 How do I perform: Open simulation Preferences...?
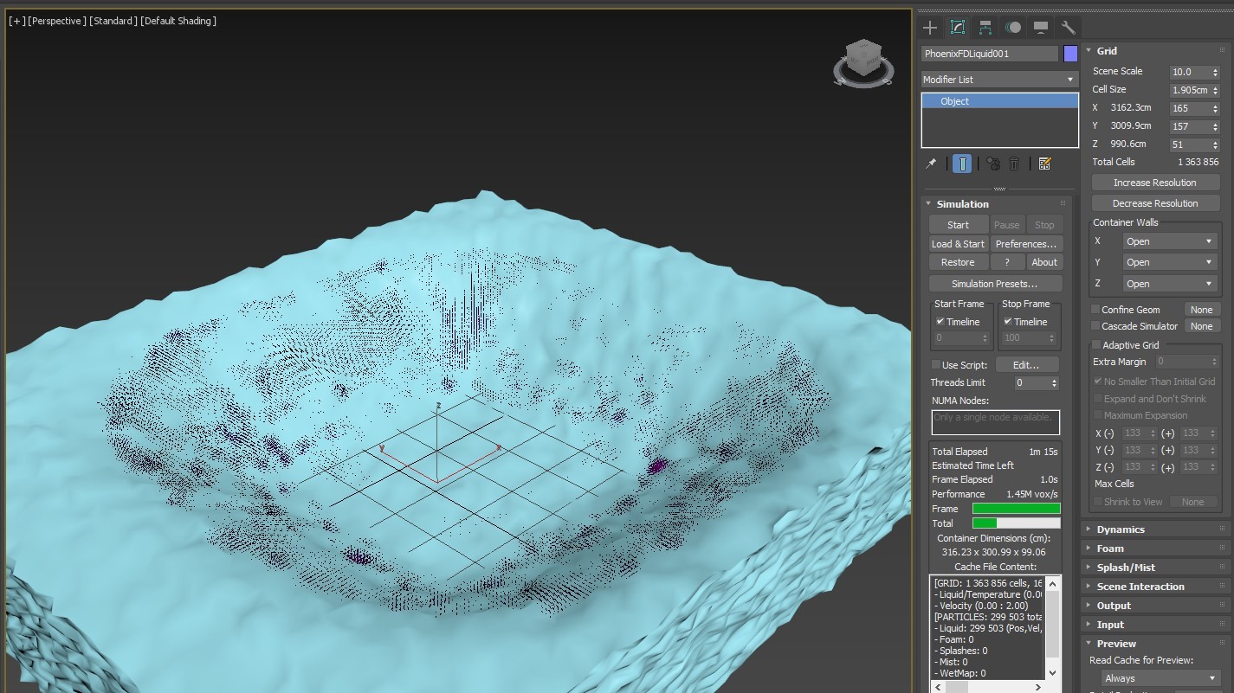pyautogui.click(x=1025, y=244)
